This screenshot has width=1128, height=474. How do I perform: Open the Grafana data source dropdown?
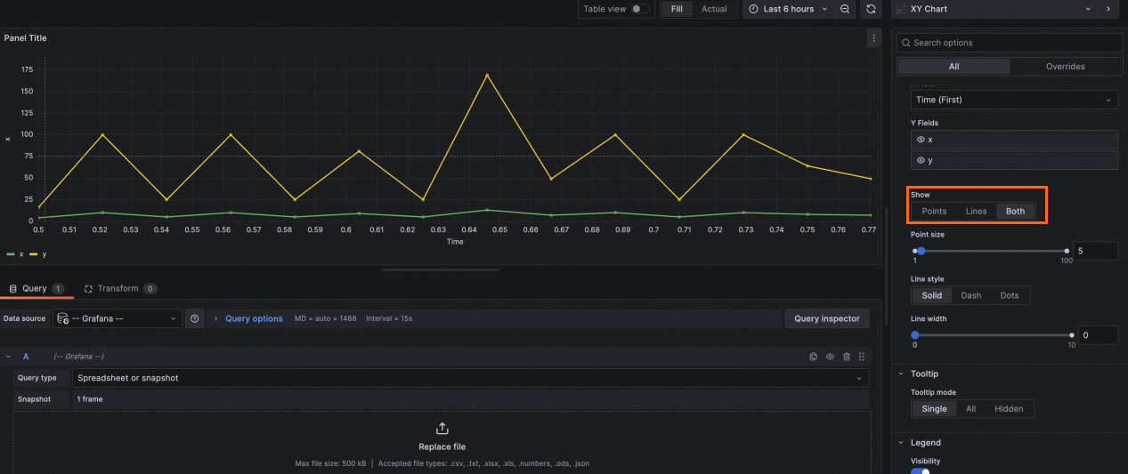pyautogui.click(x=117, y=318)
